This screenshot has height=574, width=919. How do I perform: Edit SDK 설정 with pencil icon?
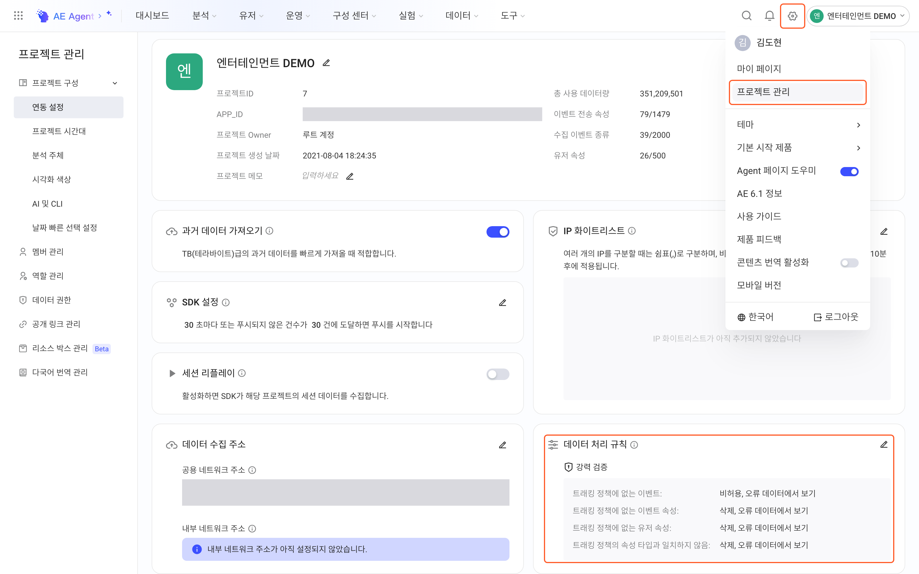[502, 302]
